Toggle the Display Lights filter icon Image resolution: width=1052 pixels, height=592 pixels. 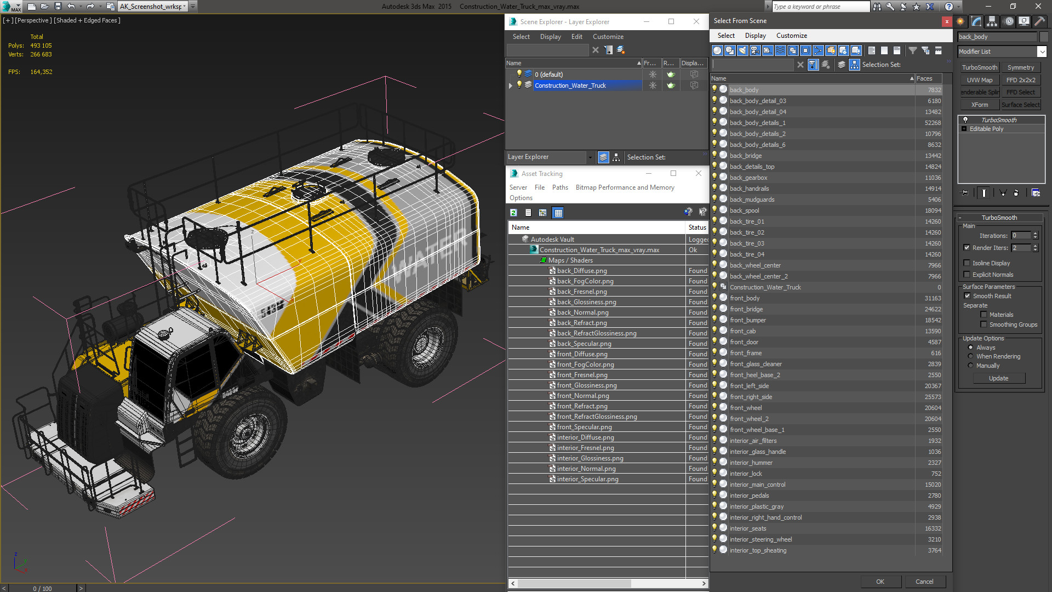[742, 50]
